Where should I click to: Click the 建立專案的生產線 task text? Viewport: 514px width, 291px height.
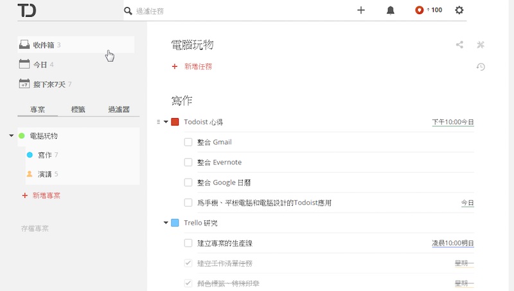tap(224, 243)
